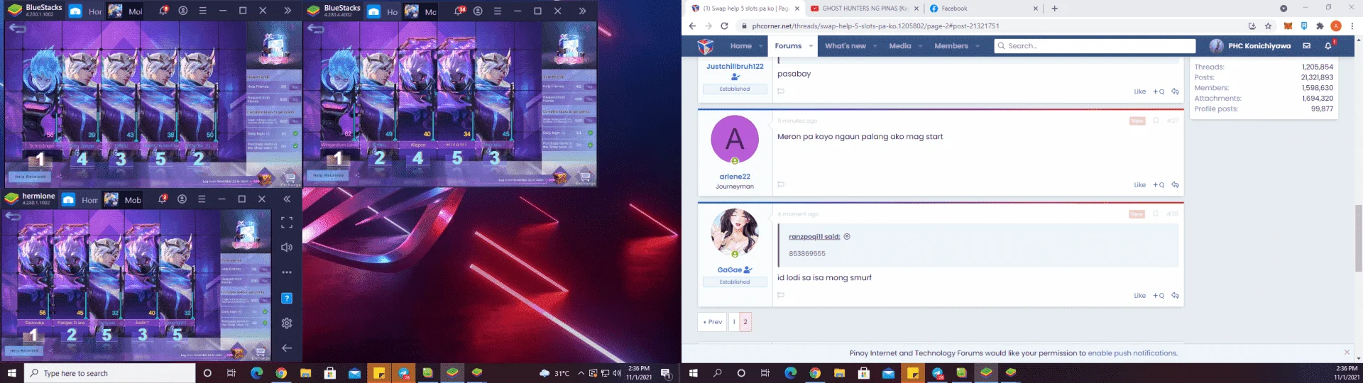Image resolution: width=1363 pixels, height=383 pixels.
Task: Expand Home dropdown arrow in navbar
Action: (x=760, y=46)
